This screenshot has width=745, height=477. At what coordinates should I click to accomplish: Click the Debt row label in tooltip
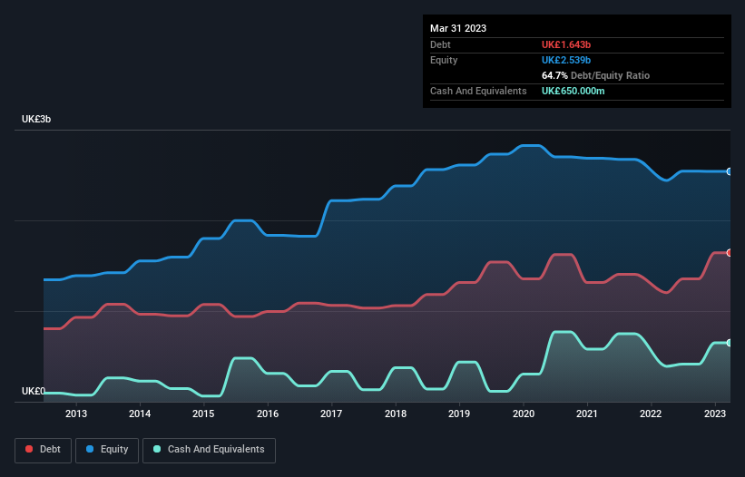point(440,44)
